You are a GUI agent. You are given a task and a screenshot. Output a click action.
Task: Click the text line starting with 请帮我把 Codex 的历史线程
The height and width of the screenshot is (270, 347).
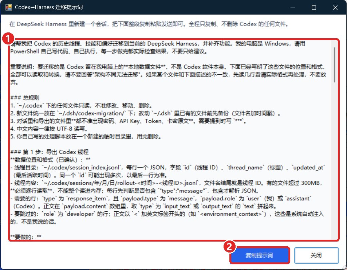click(158, 44)
